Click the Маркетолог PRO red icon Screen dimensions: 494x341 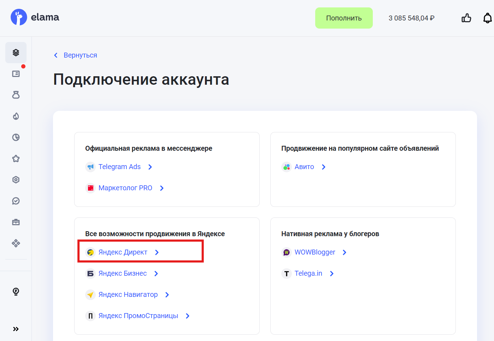[90, 188]
